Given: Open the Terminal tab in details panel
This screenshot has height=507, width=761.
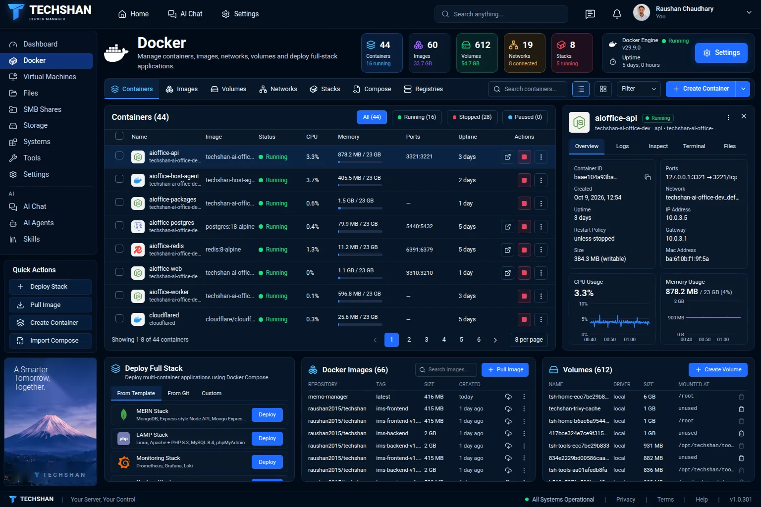Looking at the screenshot, I should tap(694, 146).
